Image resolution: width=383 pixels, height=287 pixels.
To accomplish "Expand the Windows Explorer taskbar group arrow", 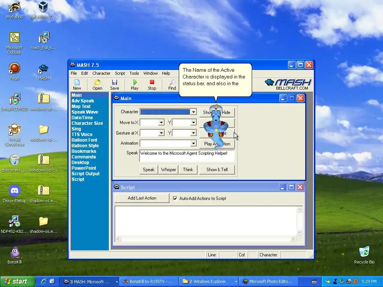I will click(236, 282).
